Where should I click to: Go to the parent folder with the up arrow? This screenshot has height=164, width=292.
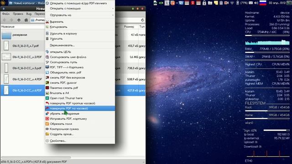pyautogui.click(x=19, y=20)
